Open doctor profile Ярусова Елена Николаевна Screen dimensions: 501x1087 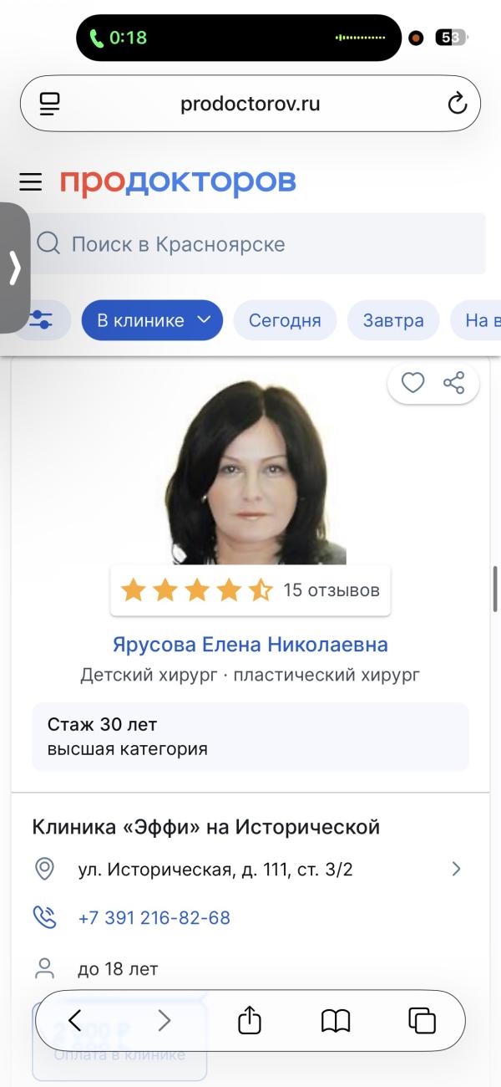[250, 645]
